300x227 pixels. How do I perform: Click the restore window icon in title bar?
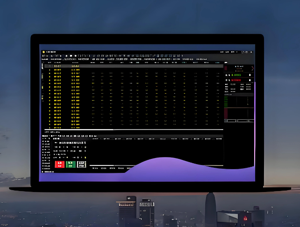click(x=247, y=52)
